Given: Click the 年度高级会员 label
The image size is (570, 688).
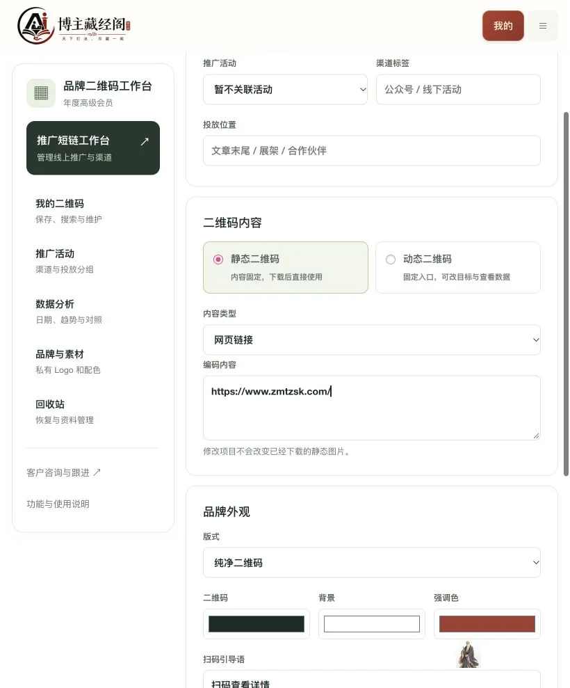Looking at the screenshot, I should [x=88, y=103].
